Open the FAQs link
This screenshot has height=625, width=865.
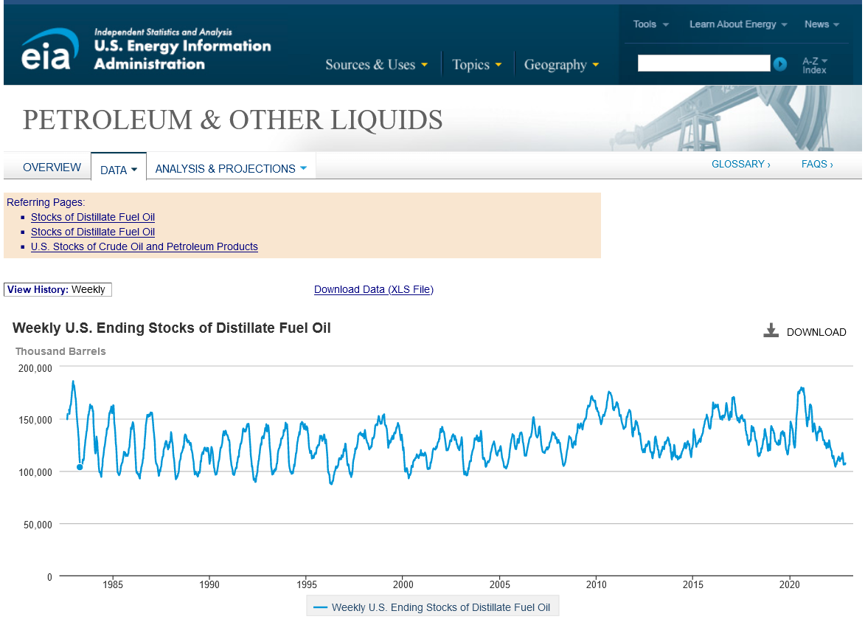click(x=817, y=164)
